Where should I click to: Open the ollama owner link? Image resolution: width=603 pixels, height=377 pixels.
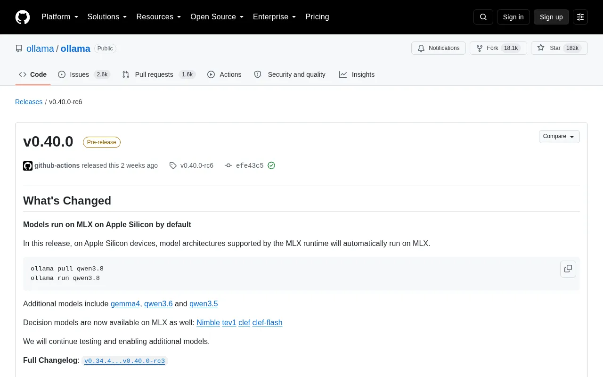click(40, 49)
